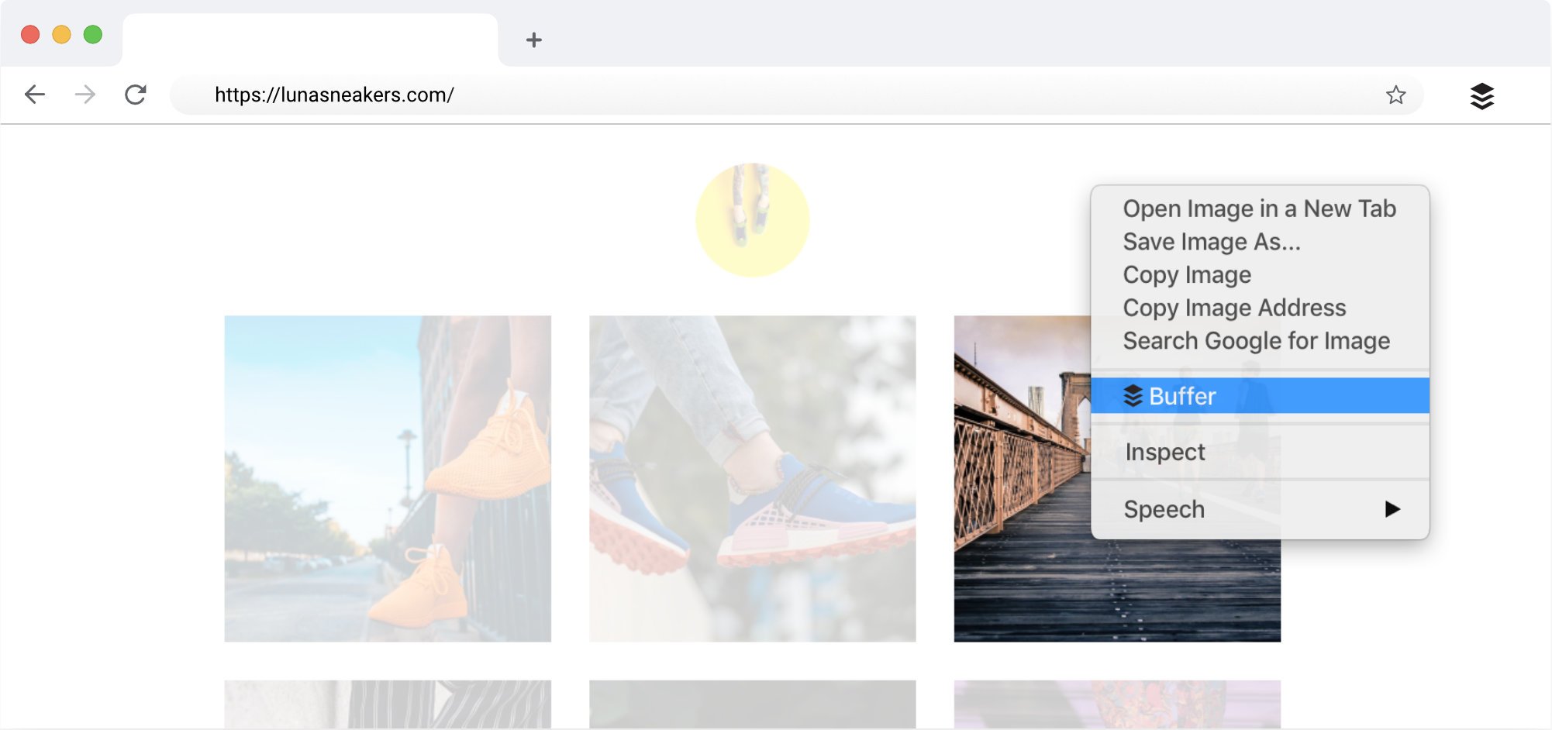1552x730 pixels.
Task: Click the Buffer logo inside the context menu
Action: [1132, 397]
